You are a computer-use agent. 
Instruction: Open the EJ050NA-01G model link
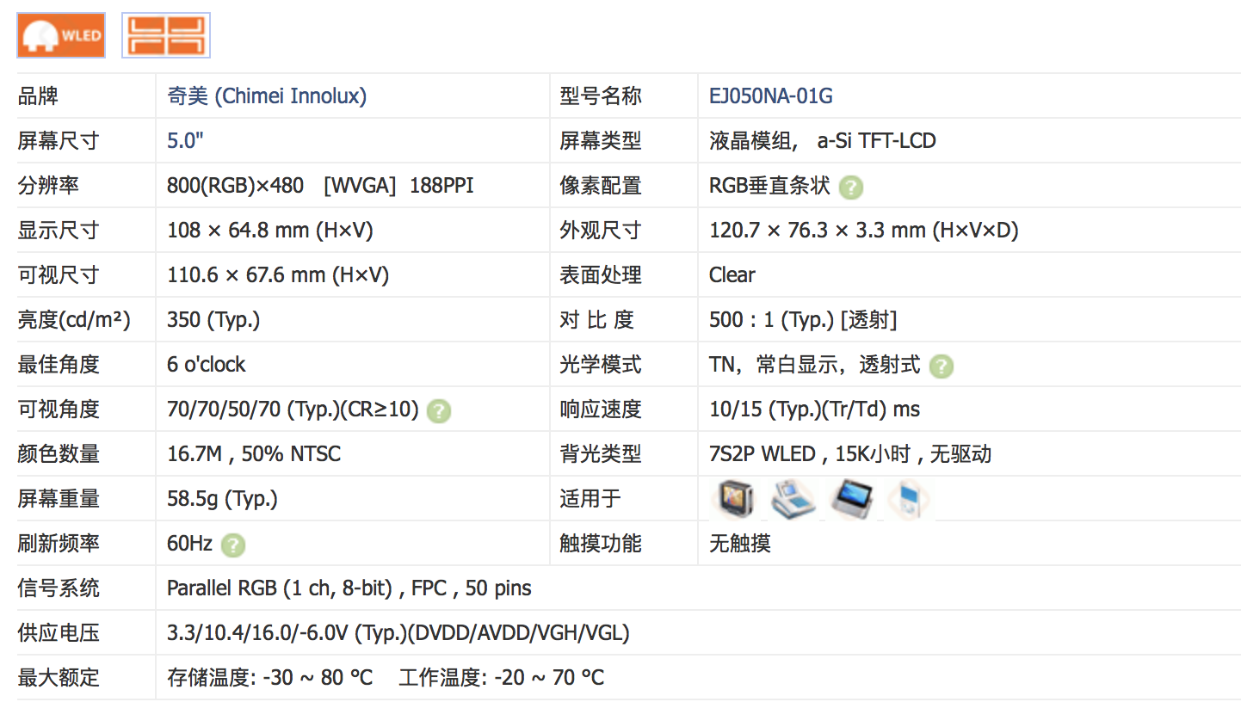click(x=770, y=95)
